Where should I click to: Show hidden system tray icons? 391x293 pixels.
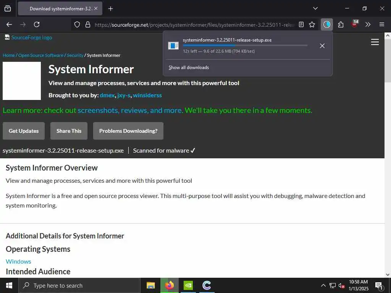pos(323,285)
